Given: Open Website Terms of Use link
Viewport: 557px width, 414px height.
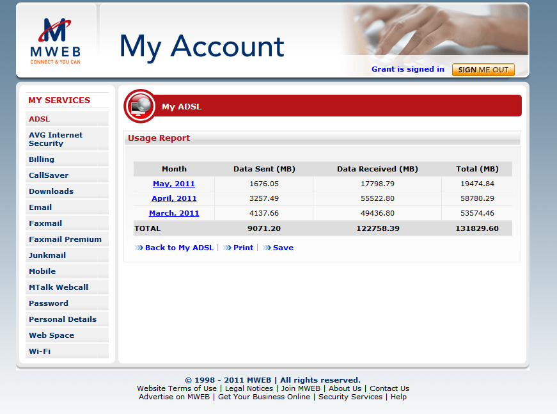Looking at the screenshot, I should click(177, 388).
